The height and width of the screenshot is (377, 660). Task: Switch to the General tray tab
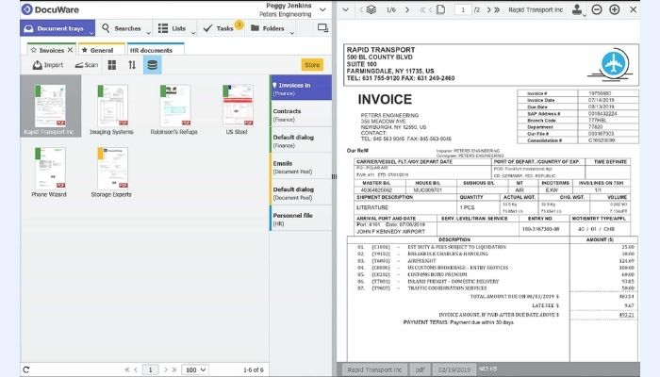click(102, 50)
